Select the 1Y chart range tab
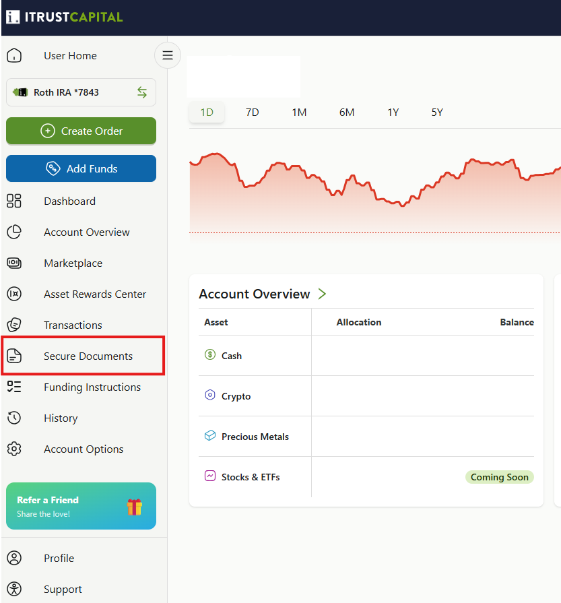Image resolution: width=561 pixels, height=603 pixels. coord(393,113)
